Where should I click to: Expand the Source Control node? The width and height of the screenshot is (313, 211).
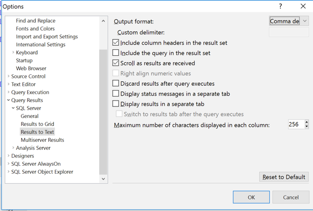[8, 76]
